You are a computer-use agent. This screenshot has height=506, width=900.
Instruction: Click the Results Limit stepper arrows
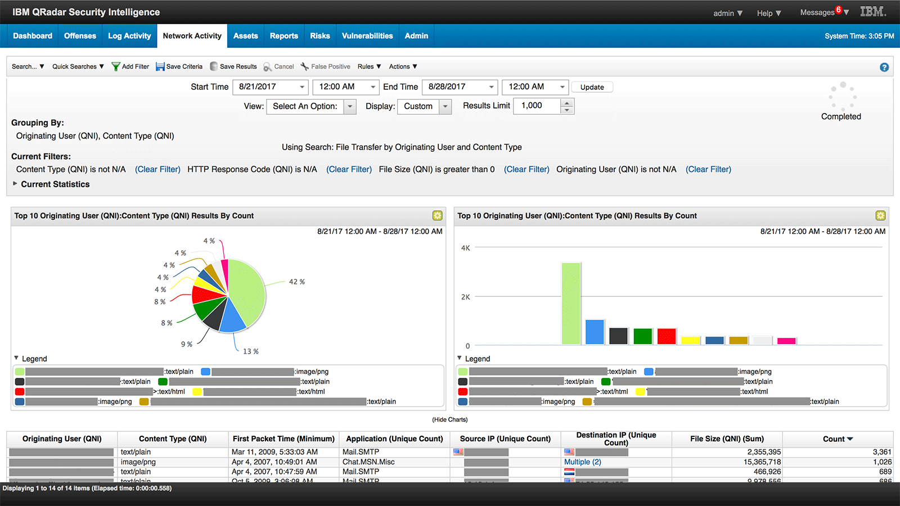pos(567,106)
